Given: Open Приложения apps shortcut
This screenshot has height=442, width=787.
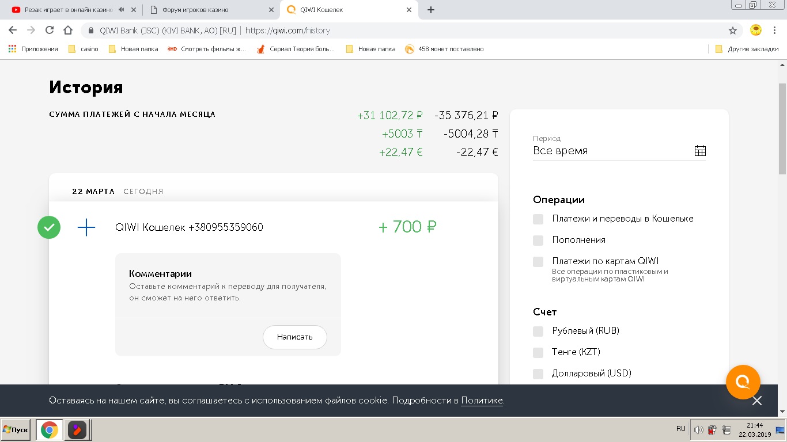Looking at the screenshot, I should click(x=33, y=49).
